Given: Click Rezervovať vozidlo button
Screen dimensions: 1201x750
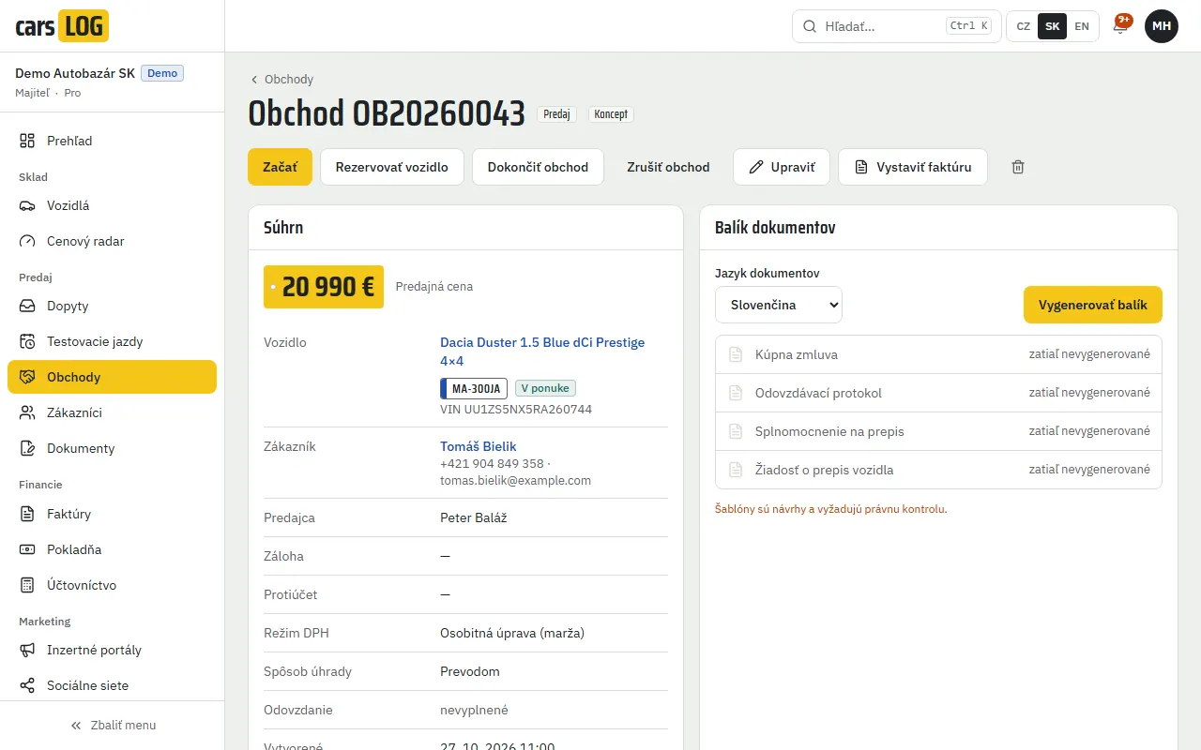Looking at the screenshot, I should click(x=392, y=167).
